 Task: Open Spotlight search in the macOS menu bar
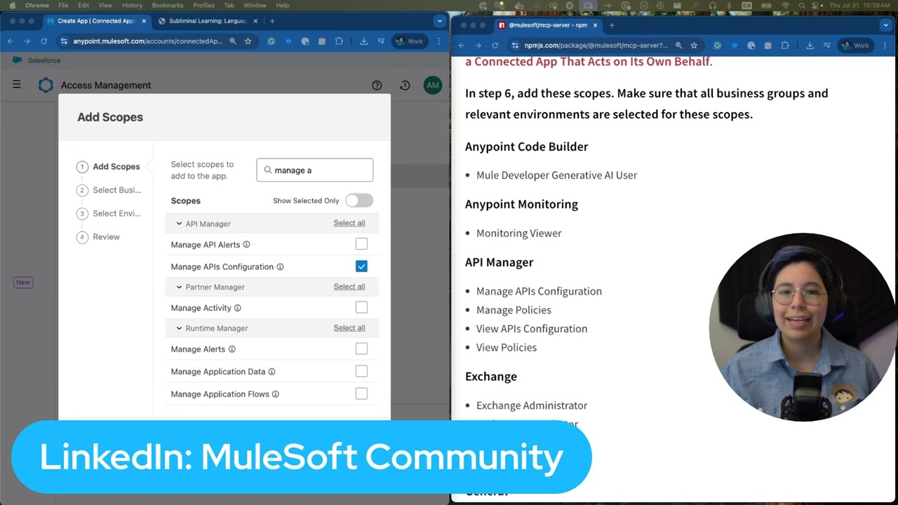(801, 5)
